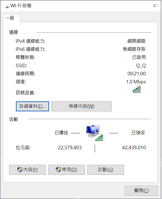Click the signal quality bars icon
This screenshot has height=199, width=162.
[137, 89]
